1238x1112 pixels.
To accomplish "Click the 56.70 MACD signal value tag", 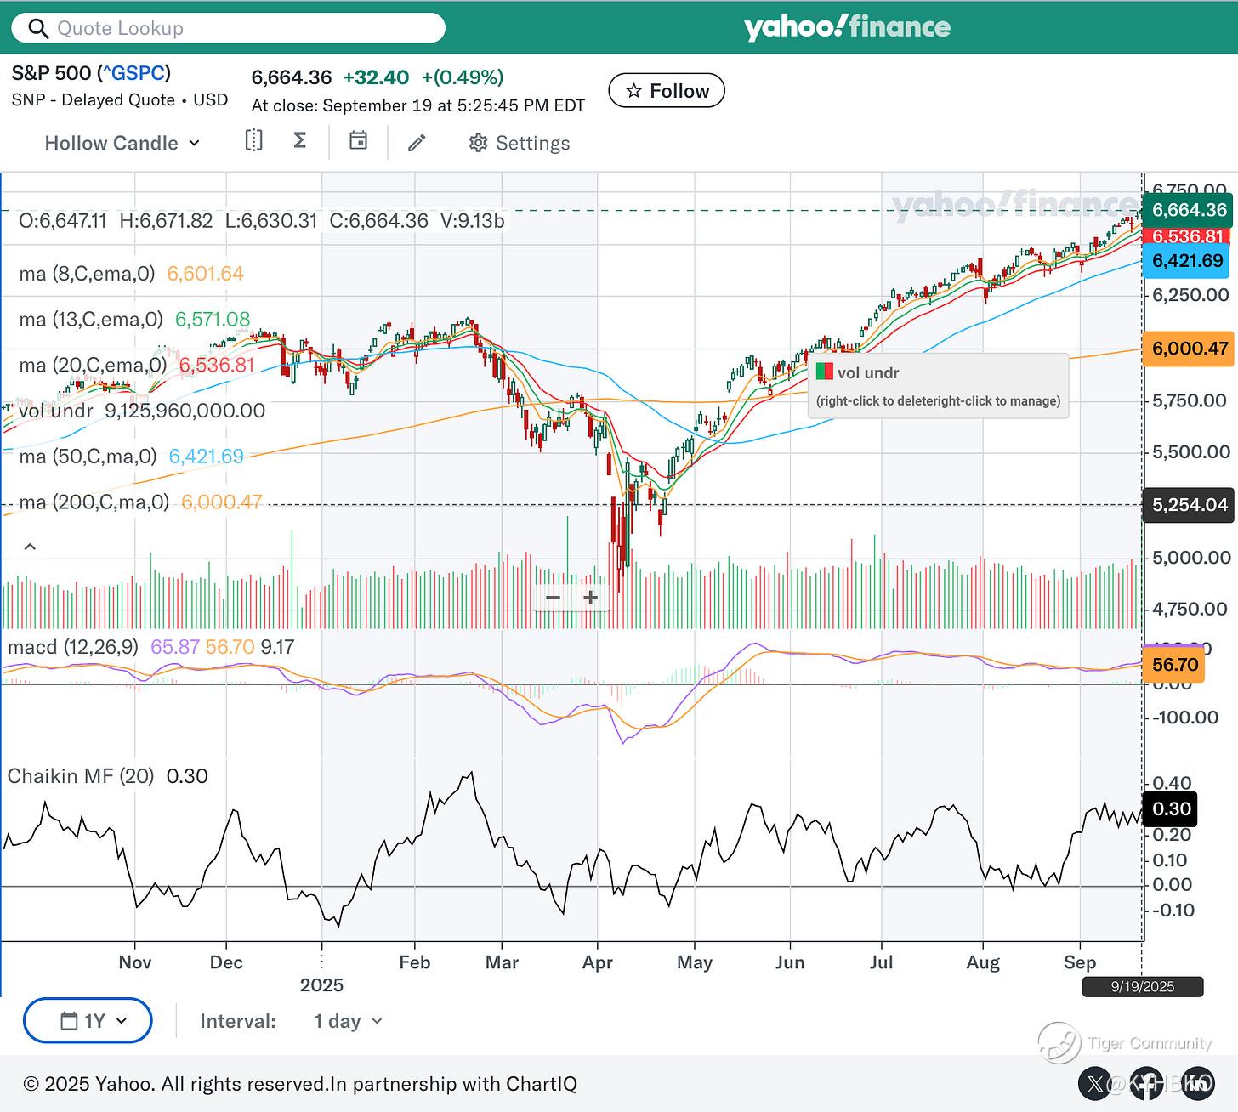I will click(x=1173, y=665).
